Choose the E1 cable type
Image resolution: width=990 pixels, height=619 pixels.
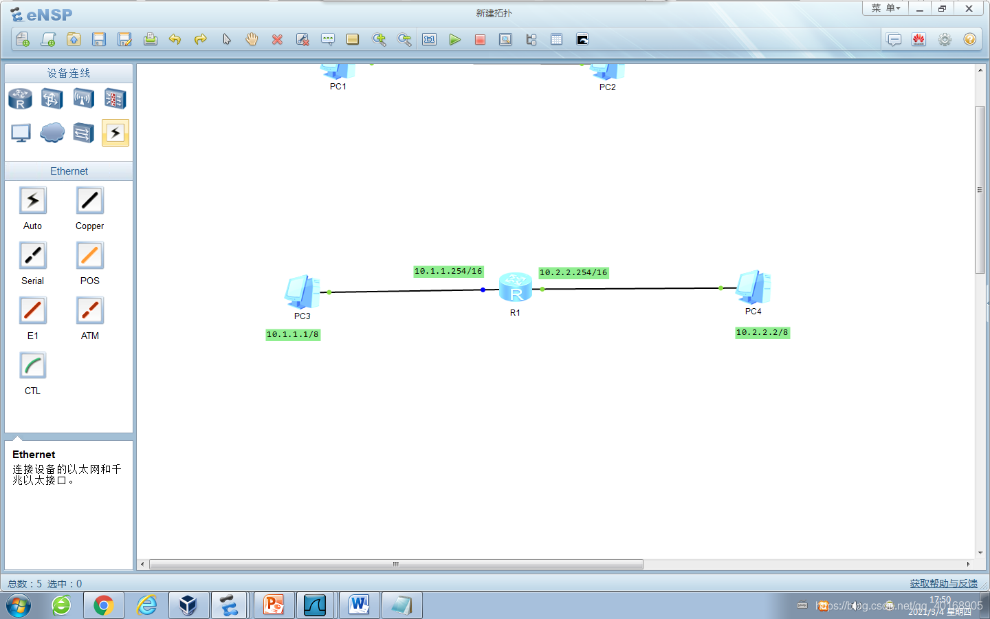(x=33, y=310)
